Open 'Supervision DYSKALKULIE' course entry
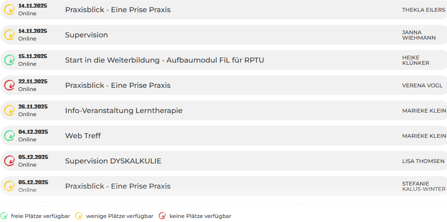 pyautogui.click(x=113, y=161)
